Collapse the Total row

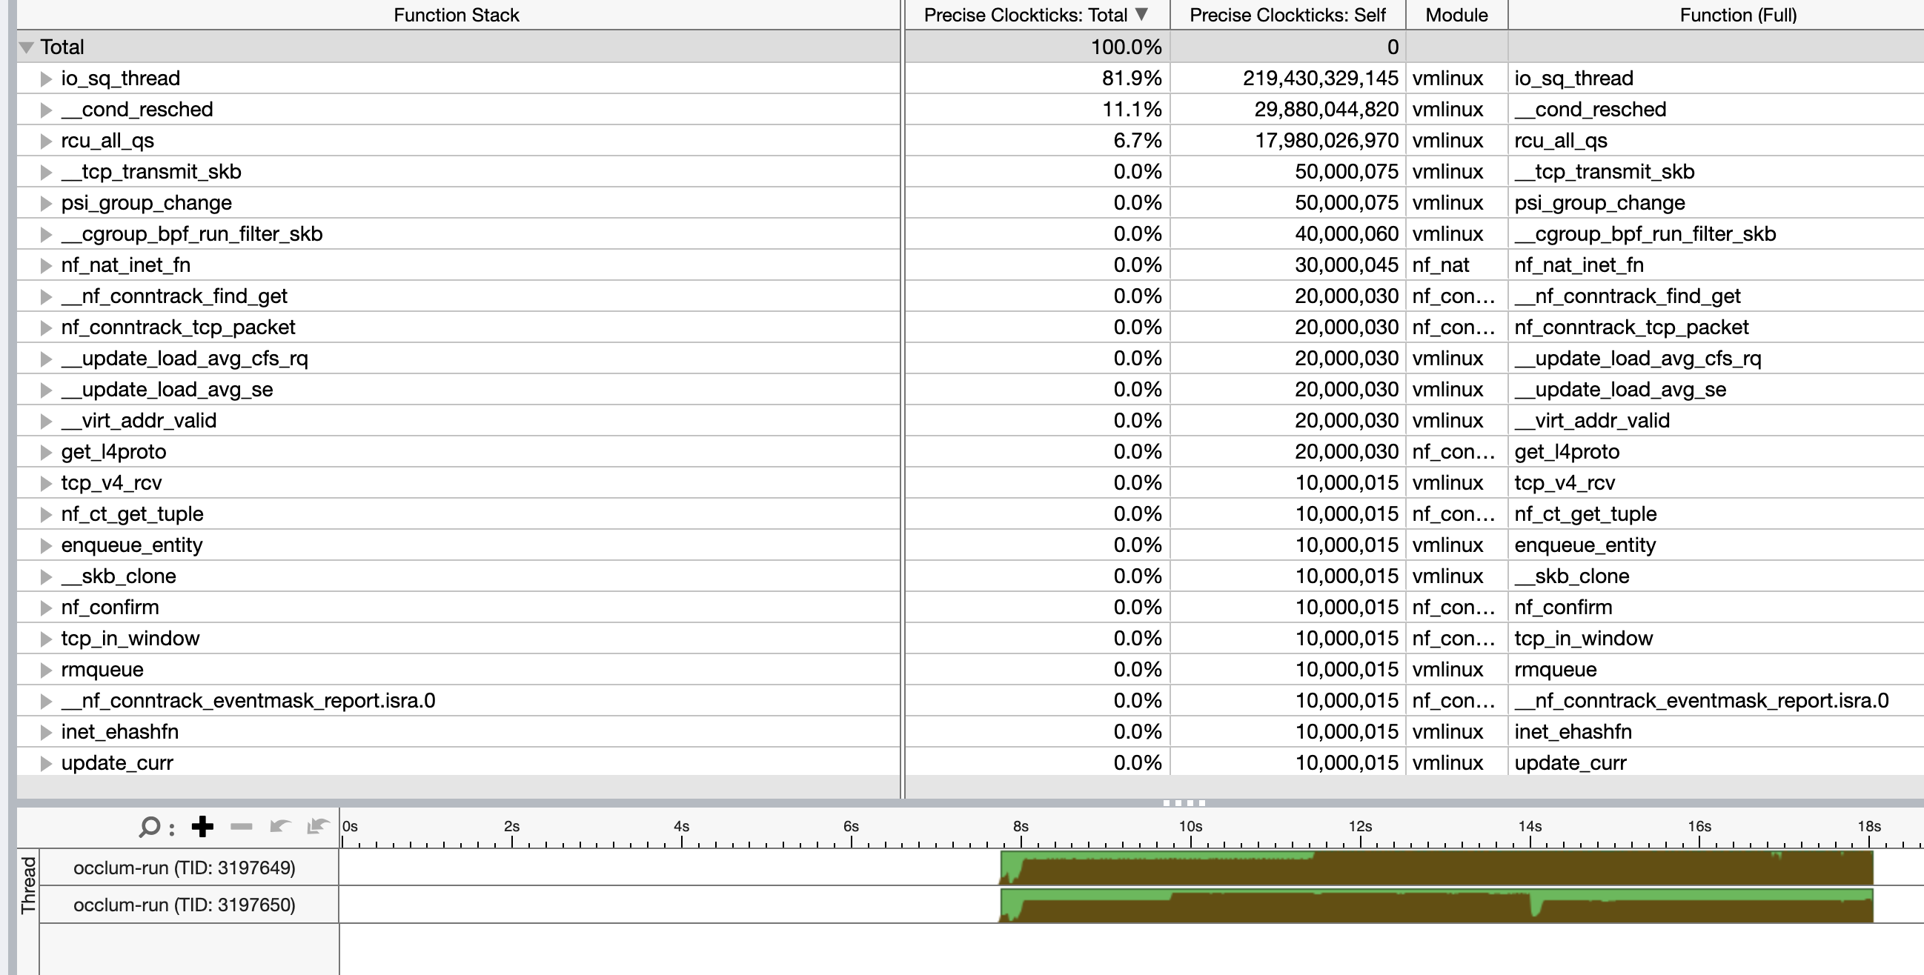pyautogui.click(x=27, y=47)
